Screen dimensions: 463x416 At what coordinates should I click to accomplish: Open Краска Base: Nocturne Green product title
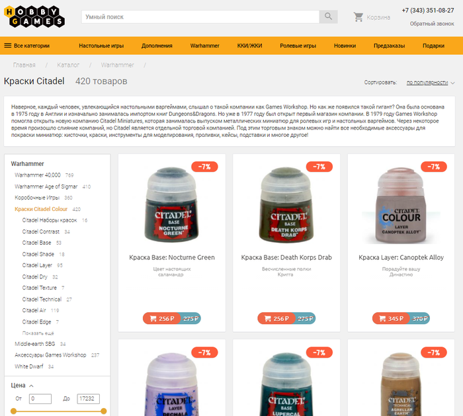click(x=172, y=257)
